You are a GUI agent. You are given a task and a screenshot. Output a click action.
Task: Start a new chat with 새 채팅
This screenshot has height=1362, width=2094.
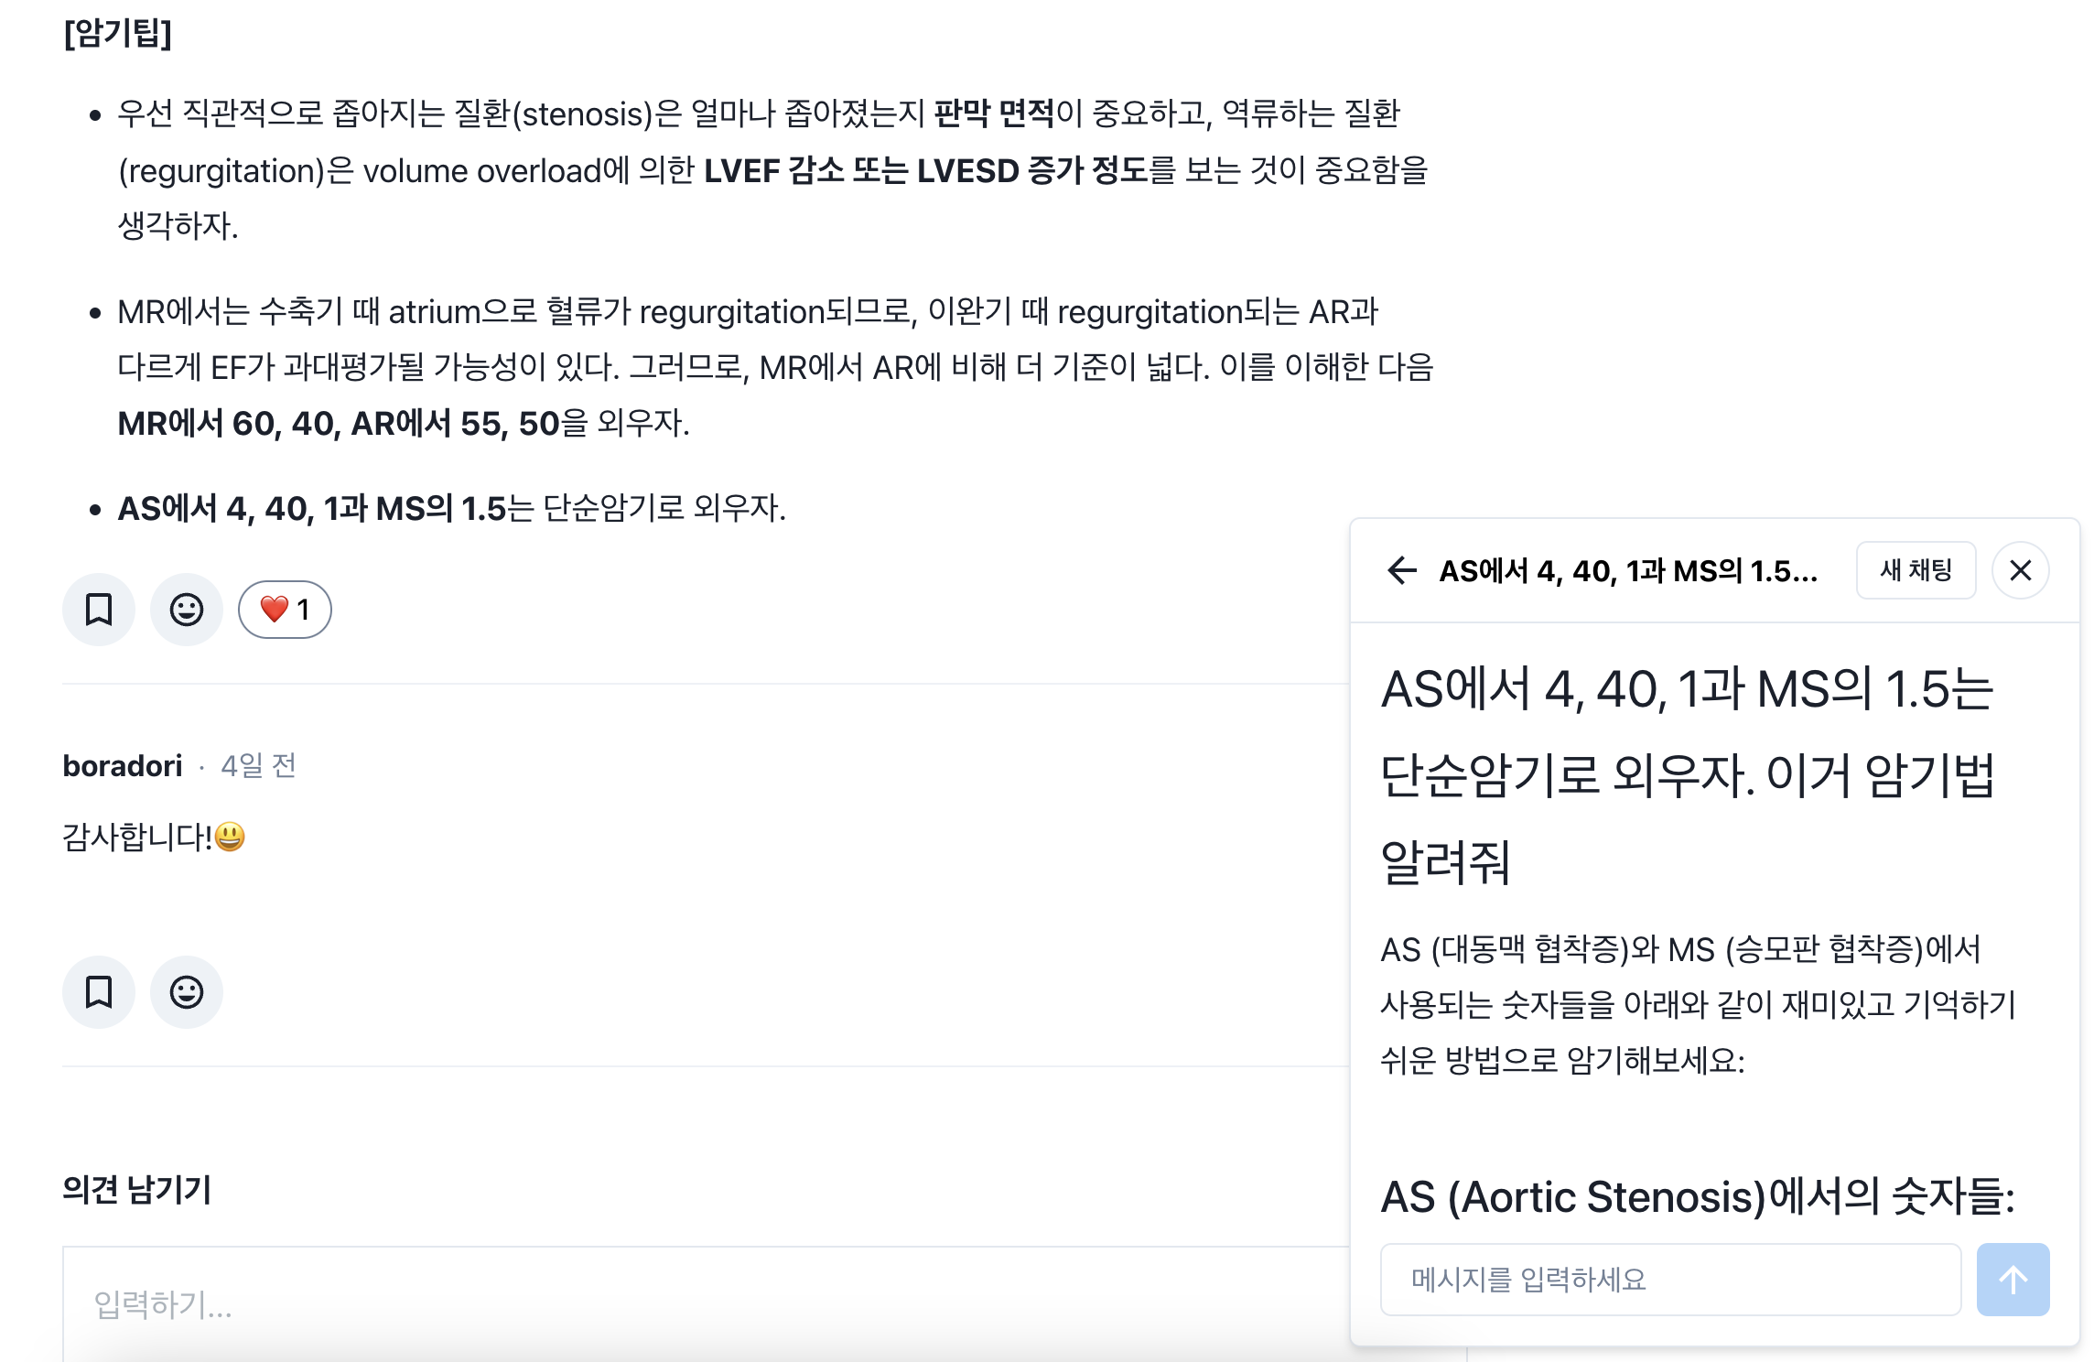1916,570
